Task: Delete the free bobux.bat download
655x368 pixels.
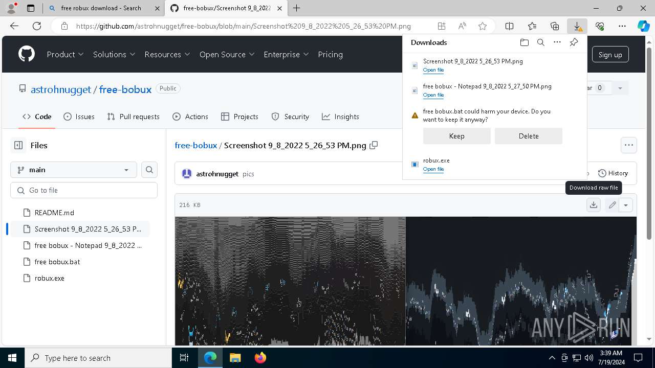Action: pyautogui.click(x=528, y=136)
